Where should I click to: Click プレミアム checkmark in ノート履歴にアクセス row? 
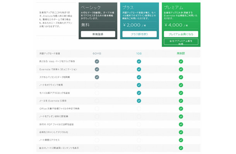pos(181,140)
